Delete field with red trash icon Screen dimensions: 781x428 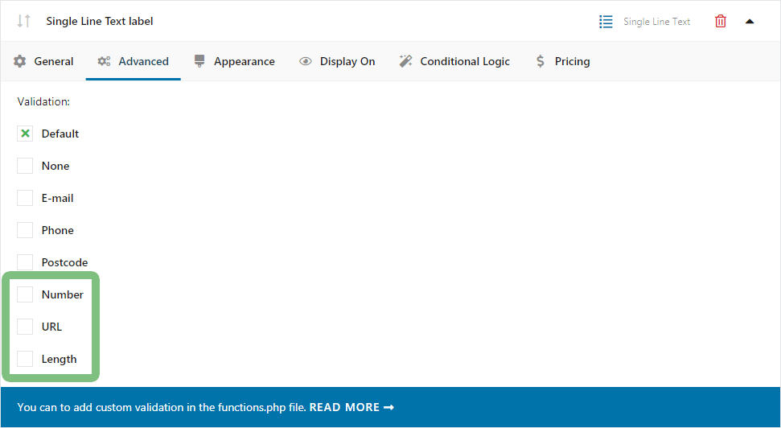click(x=720, y=22)
